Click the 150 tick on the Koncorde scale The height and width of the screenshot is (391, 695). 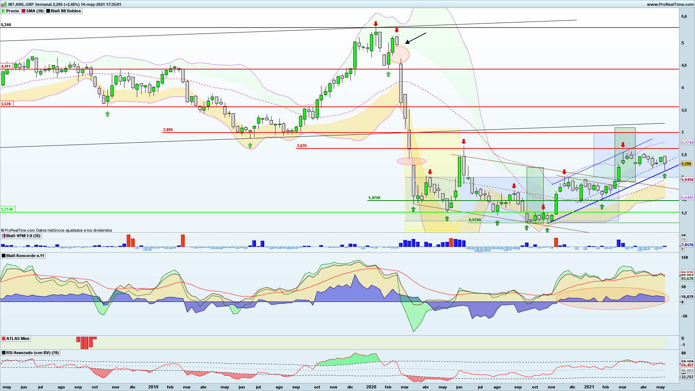(685, 258)
